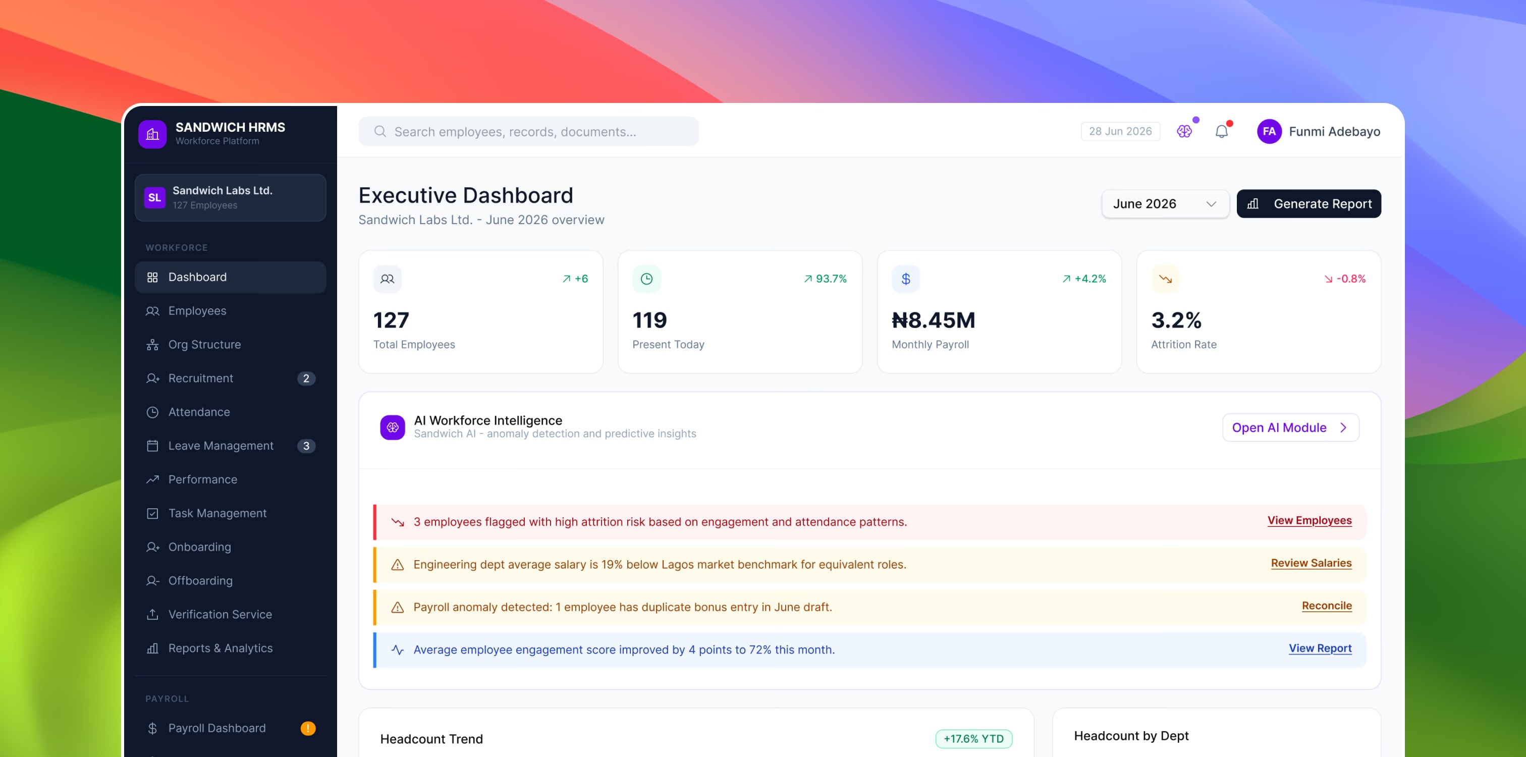Screen dimensions: 1526x757
Task: Click the 28 Jun 2026 date chip
Action: (x=1120, y=132)
